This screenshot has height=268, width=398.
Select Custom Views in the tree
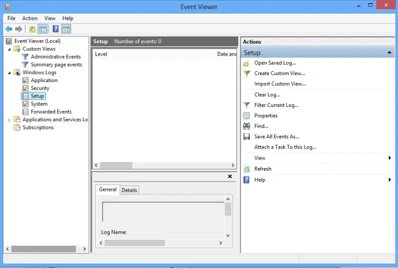click(x=39, y=49)
